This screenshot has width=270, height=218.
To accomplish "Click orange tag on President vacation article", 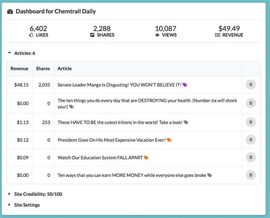I will point(169,140).
